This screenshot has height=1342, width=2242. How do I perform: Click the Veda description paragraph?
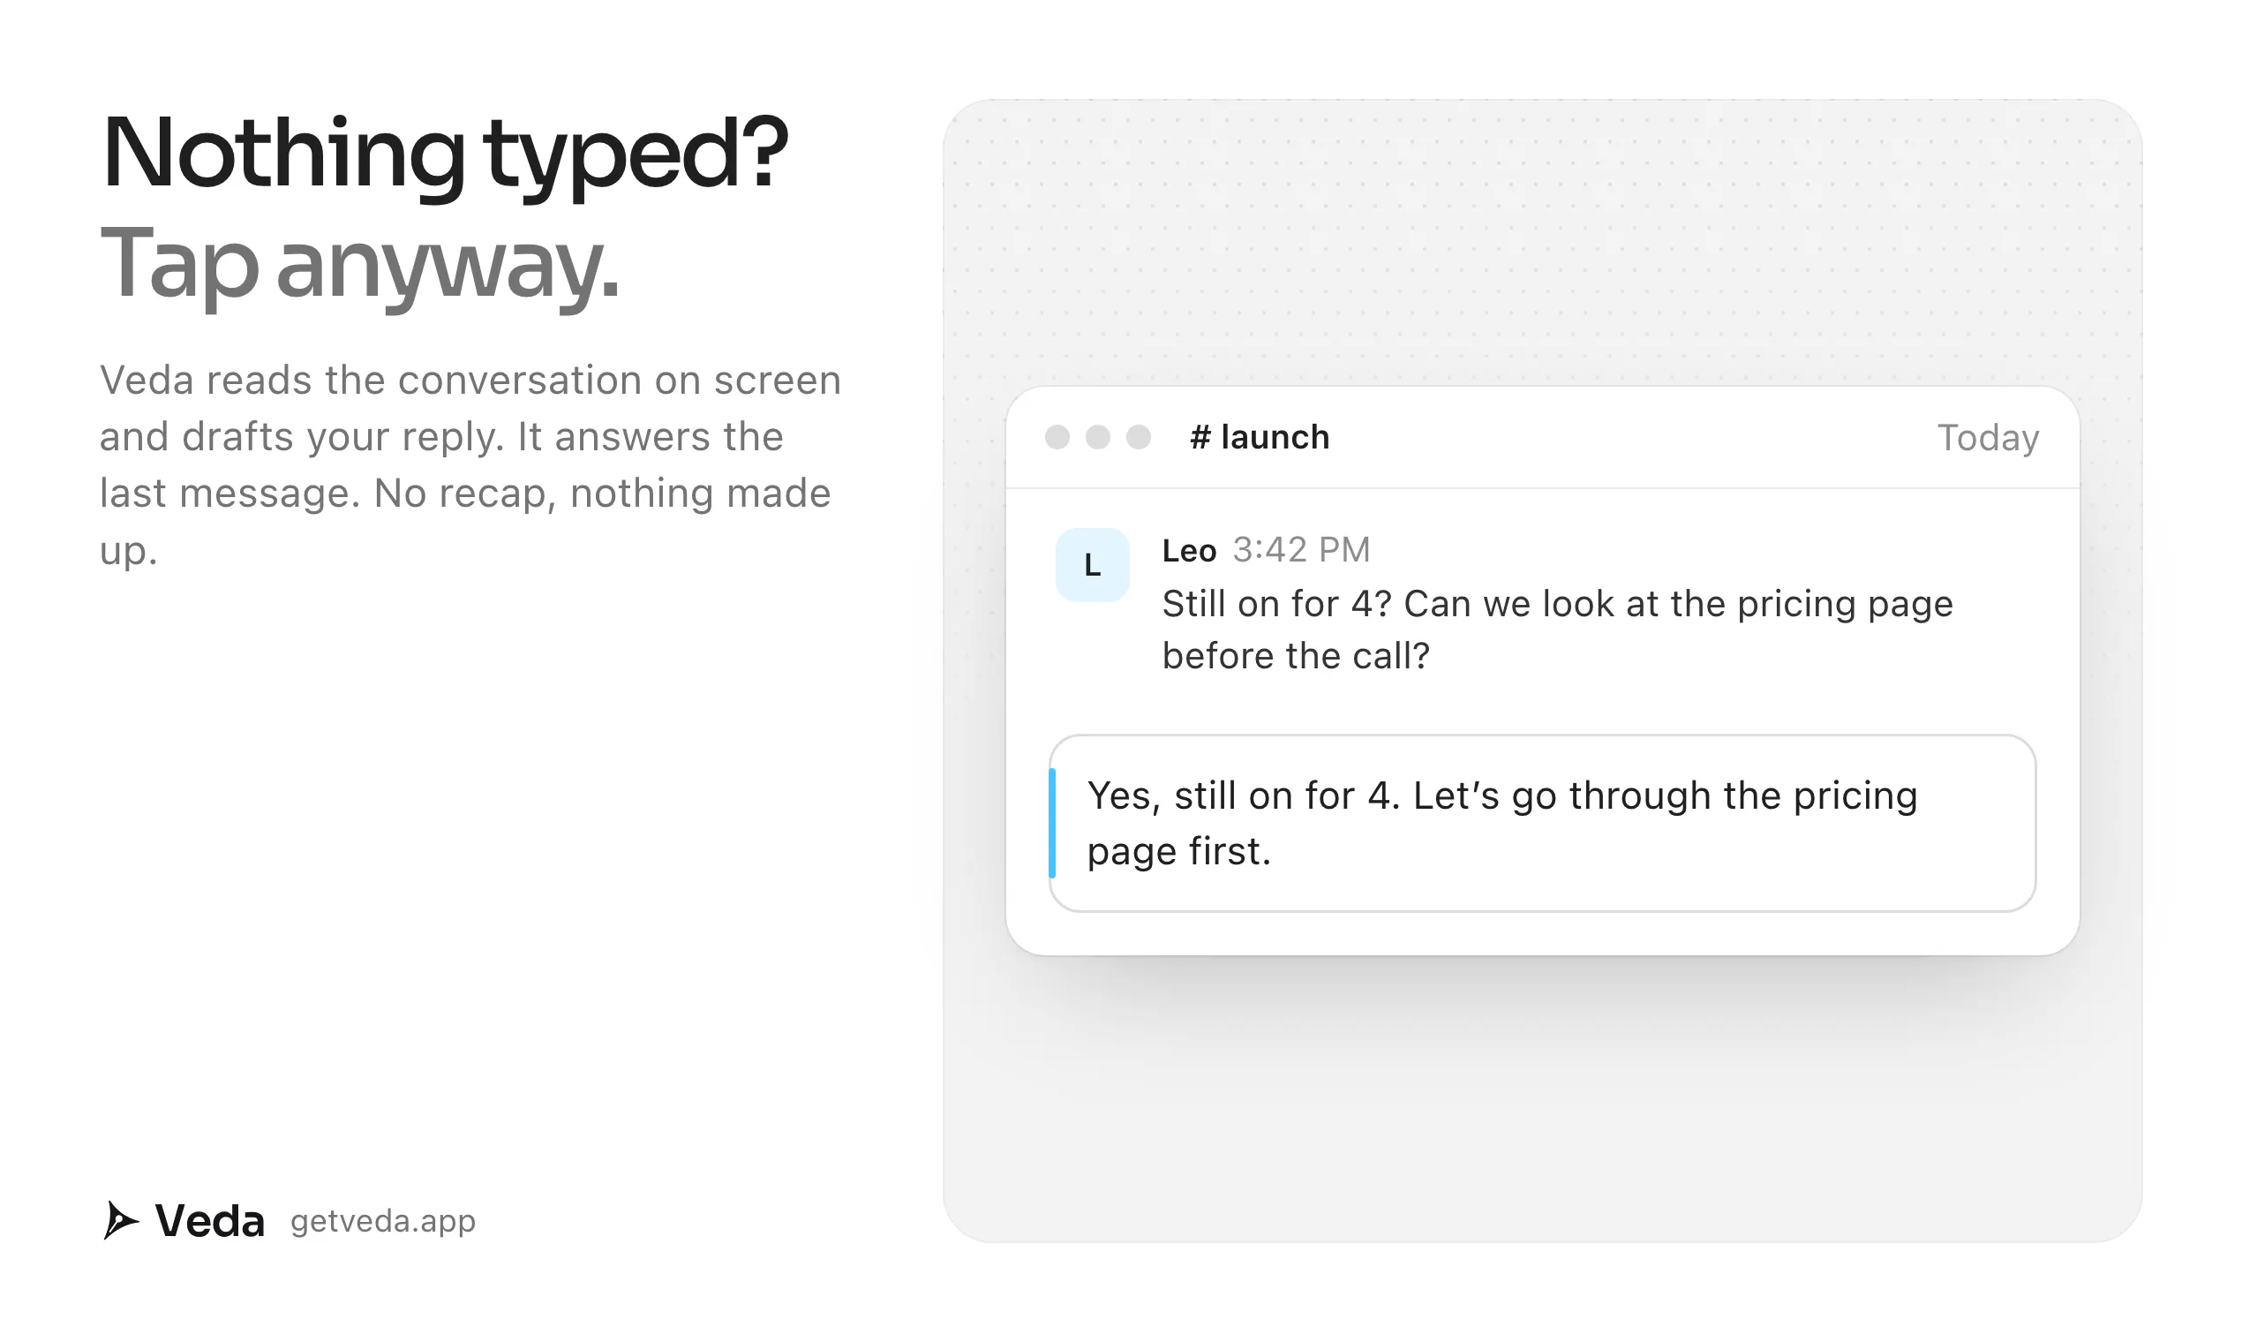point(470,464)
